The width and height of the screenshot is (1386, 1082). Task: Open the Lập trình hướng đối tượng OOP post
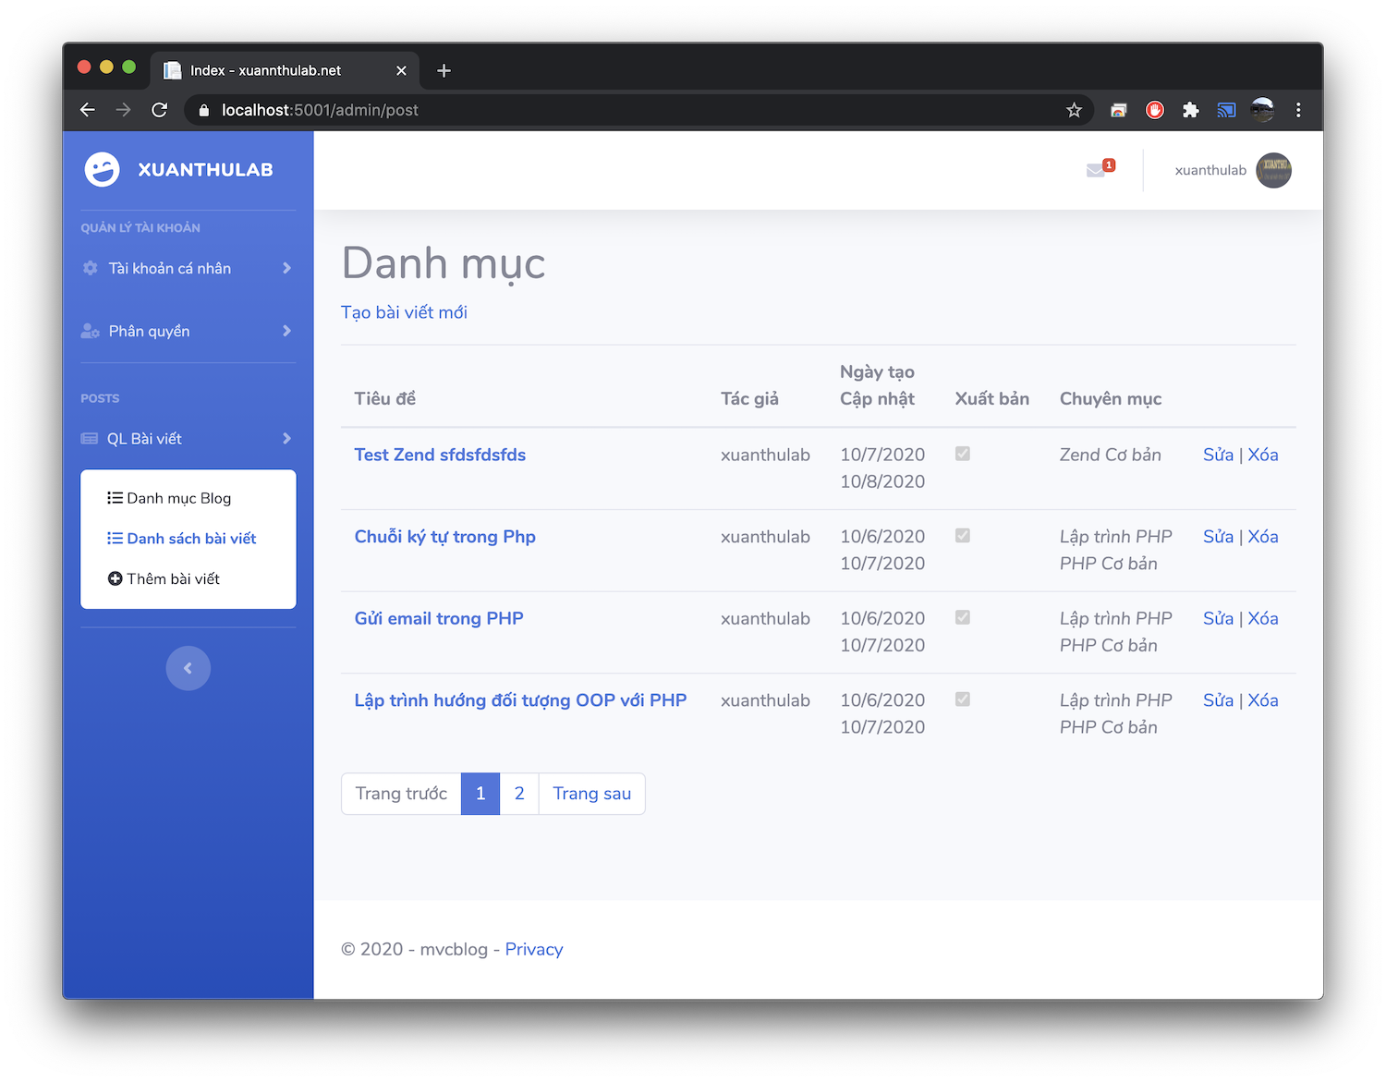[x=520, y=700]
